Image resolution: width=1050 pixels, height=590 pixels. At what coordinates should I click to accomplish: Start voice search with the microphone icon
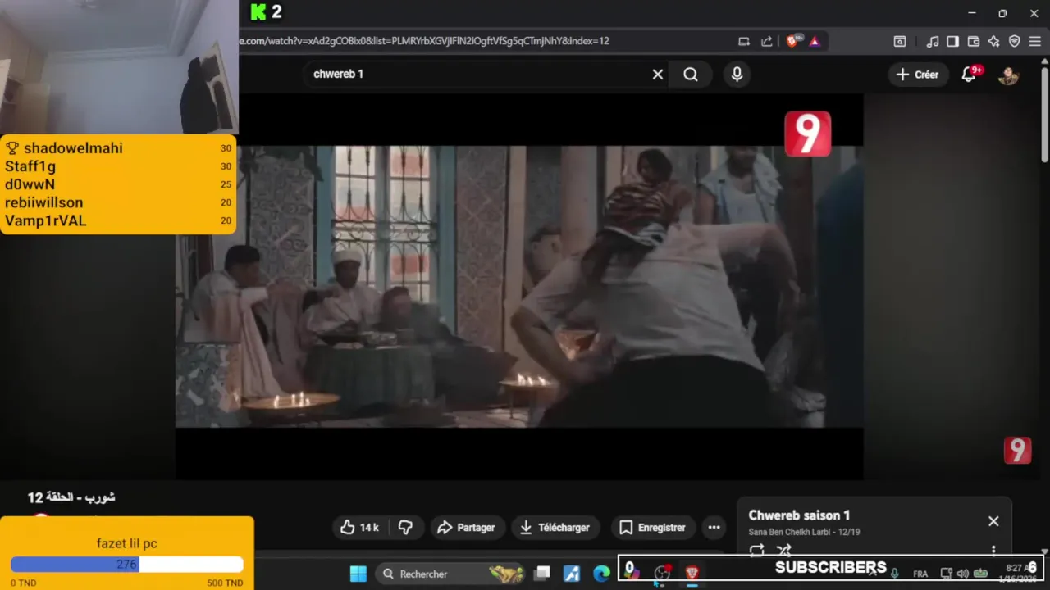pyautogui.click(x=737, y=75)
